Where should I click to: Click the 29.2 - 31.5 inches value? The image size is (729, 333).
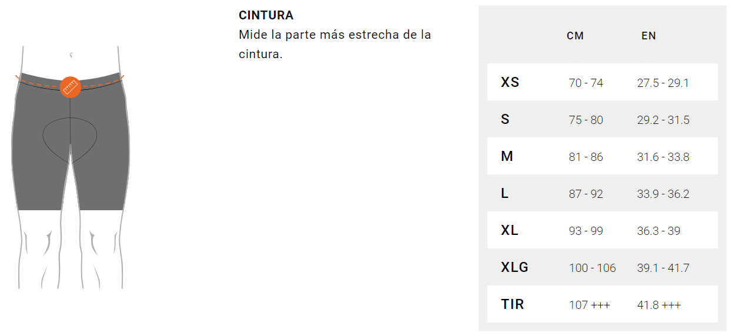click(663, 120)
